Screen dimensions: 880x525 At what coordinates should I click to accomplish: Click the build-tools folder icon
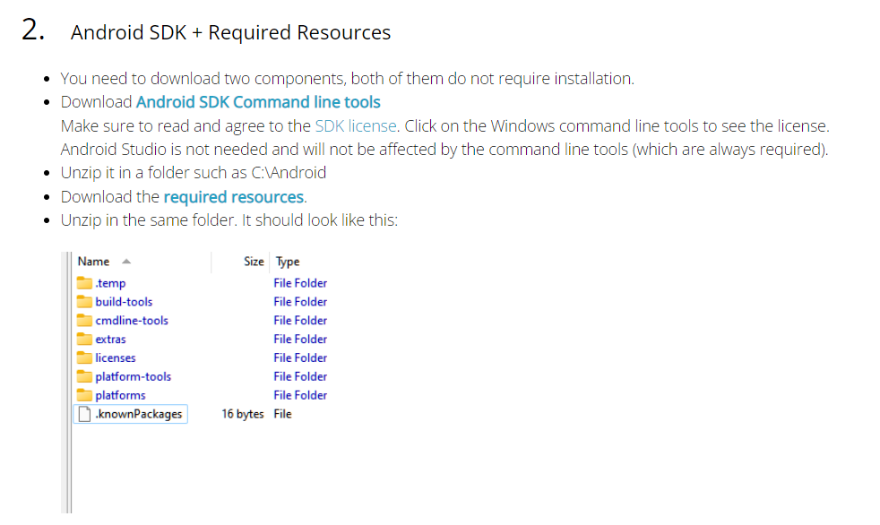[x=85, y=302]
